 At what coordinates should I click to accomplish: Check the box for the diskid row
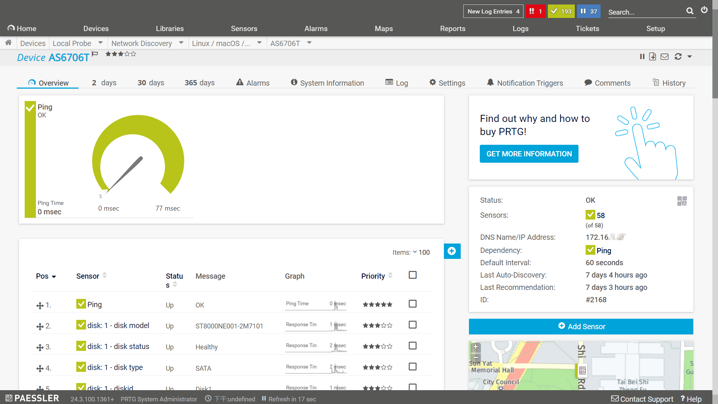412,387
